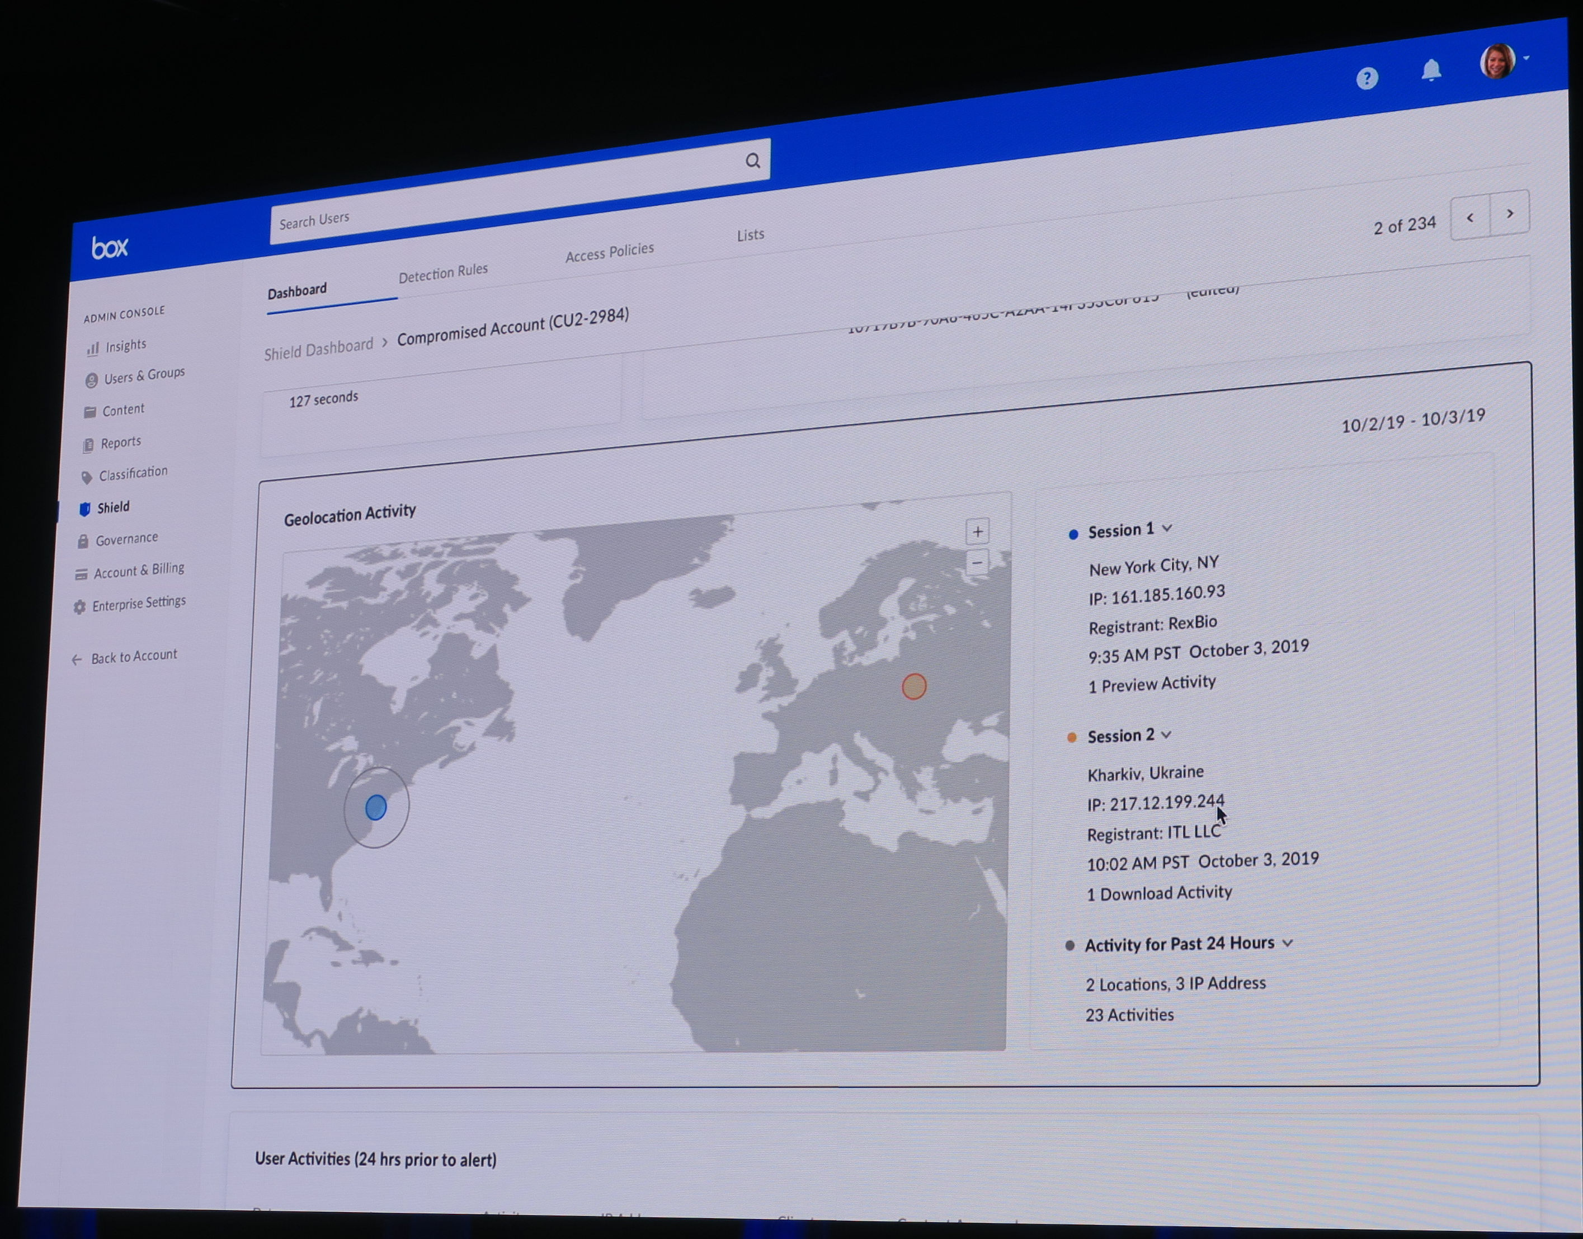
Task: Click the gray Activity for Past 24 Hours dot
Action: [x=1070, y=946]
